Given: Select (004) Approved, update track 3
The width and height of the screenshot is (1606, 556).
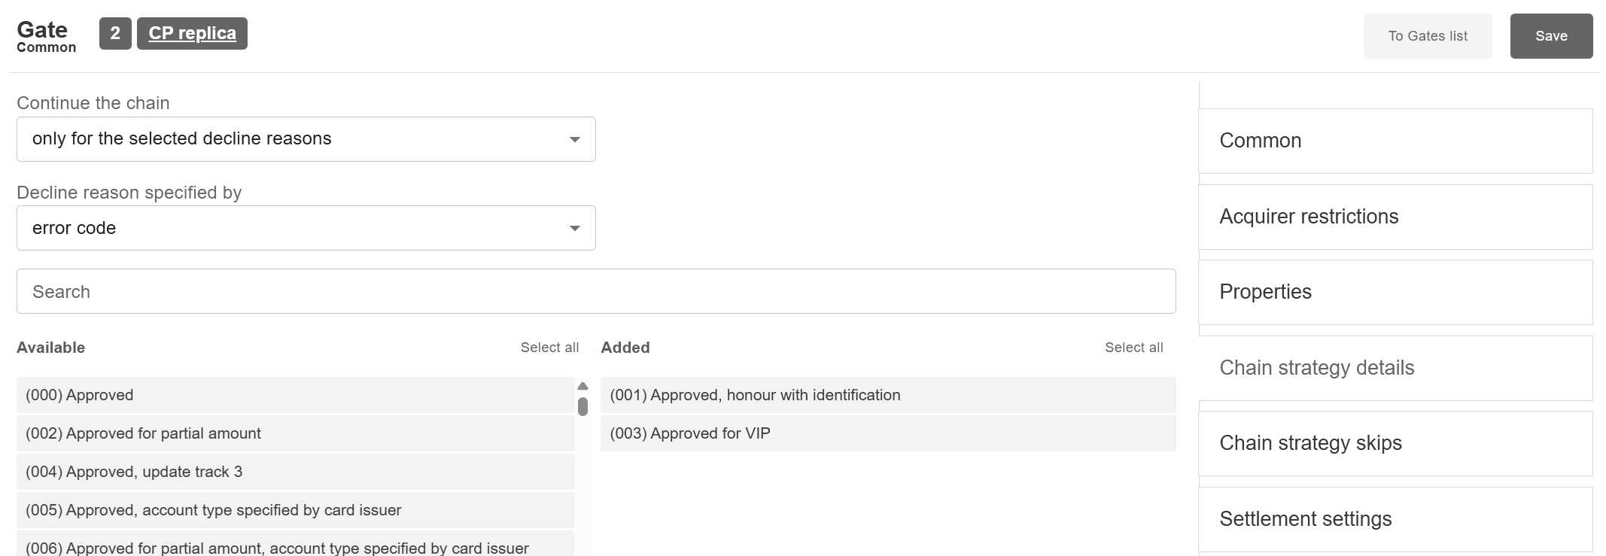Looking at the screenshot, I should (295, 472).
